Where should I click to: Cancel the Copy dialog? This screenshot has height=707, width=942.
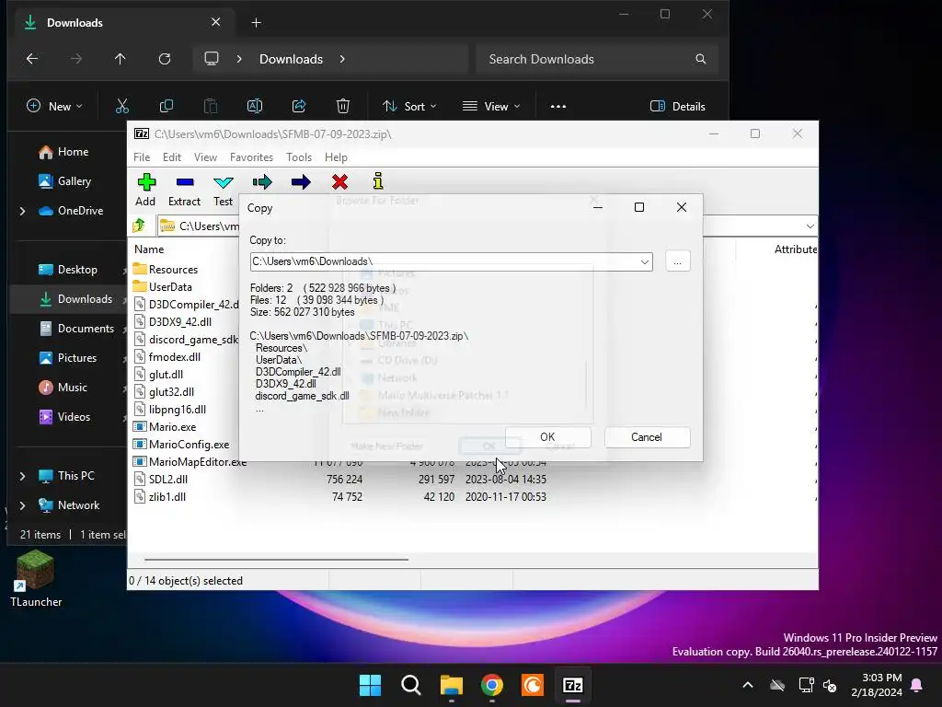[x=647, y=437]
